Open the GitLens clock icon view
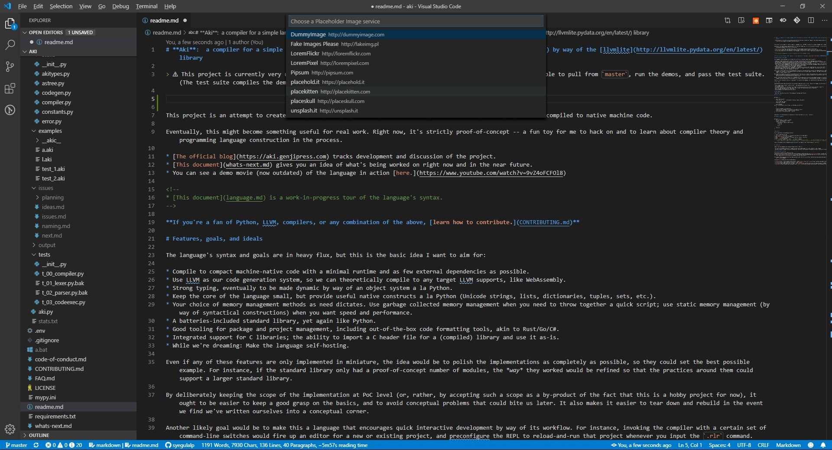 click(x=10, y=110)
